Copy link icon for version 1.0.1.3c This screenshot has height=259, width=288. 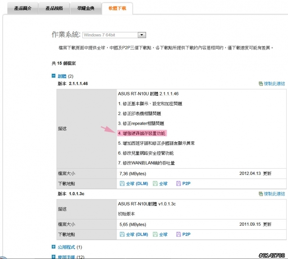pos(261,194)
